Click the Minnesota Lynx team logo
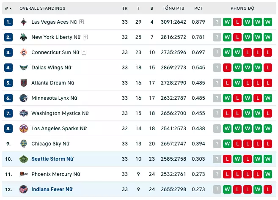The height and width of the screenshot is (200, 278). coord(24,98)
